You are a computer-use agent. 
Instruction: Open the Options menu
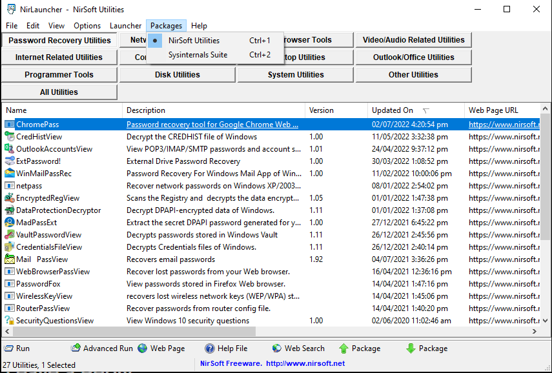(87, 26)
